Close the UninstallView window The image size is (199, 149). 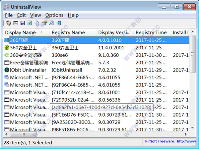189,7
